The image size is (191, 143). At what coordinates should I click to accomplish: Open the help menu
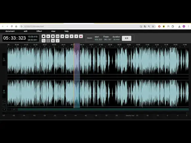click(67, 31)
